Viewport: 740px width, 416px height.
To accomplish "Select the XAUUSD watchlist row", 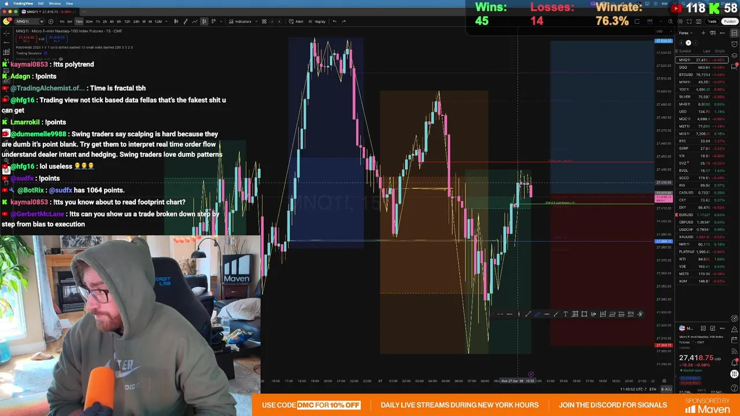I will coord(702,237).
